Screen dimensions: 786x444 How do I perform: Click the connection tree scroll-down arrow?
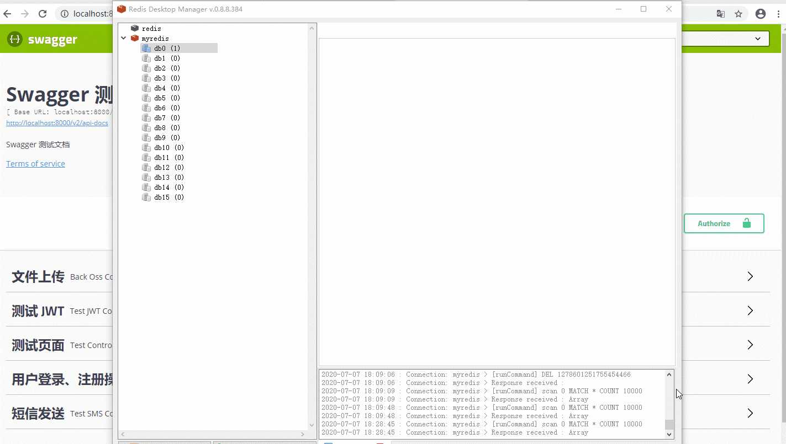312,425
